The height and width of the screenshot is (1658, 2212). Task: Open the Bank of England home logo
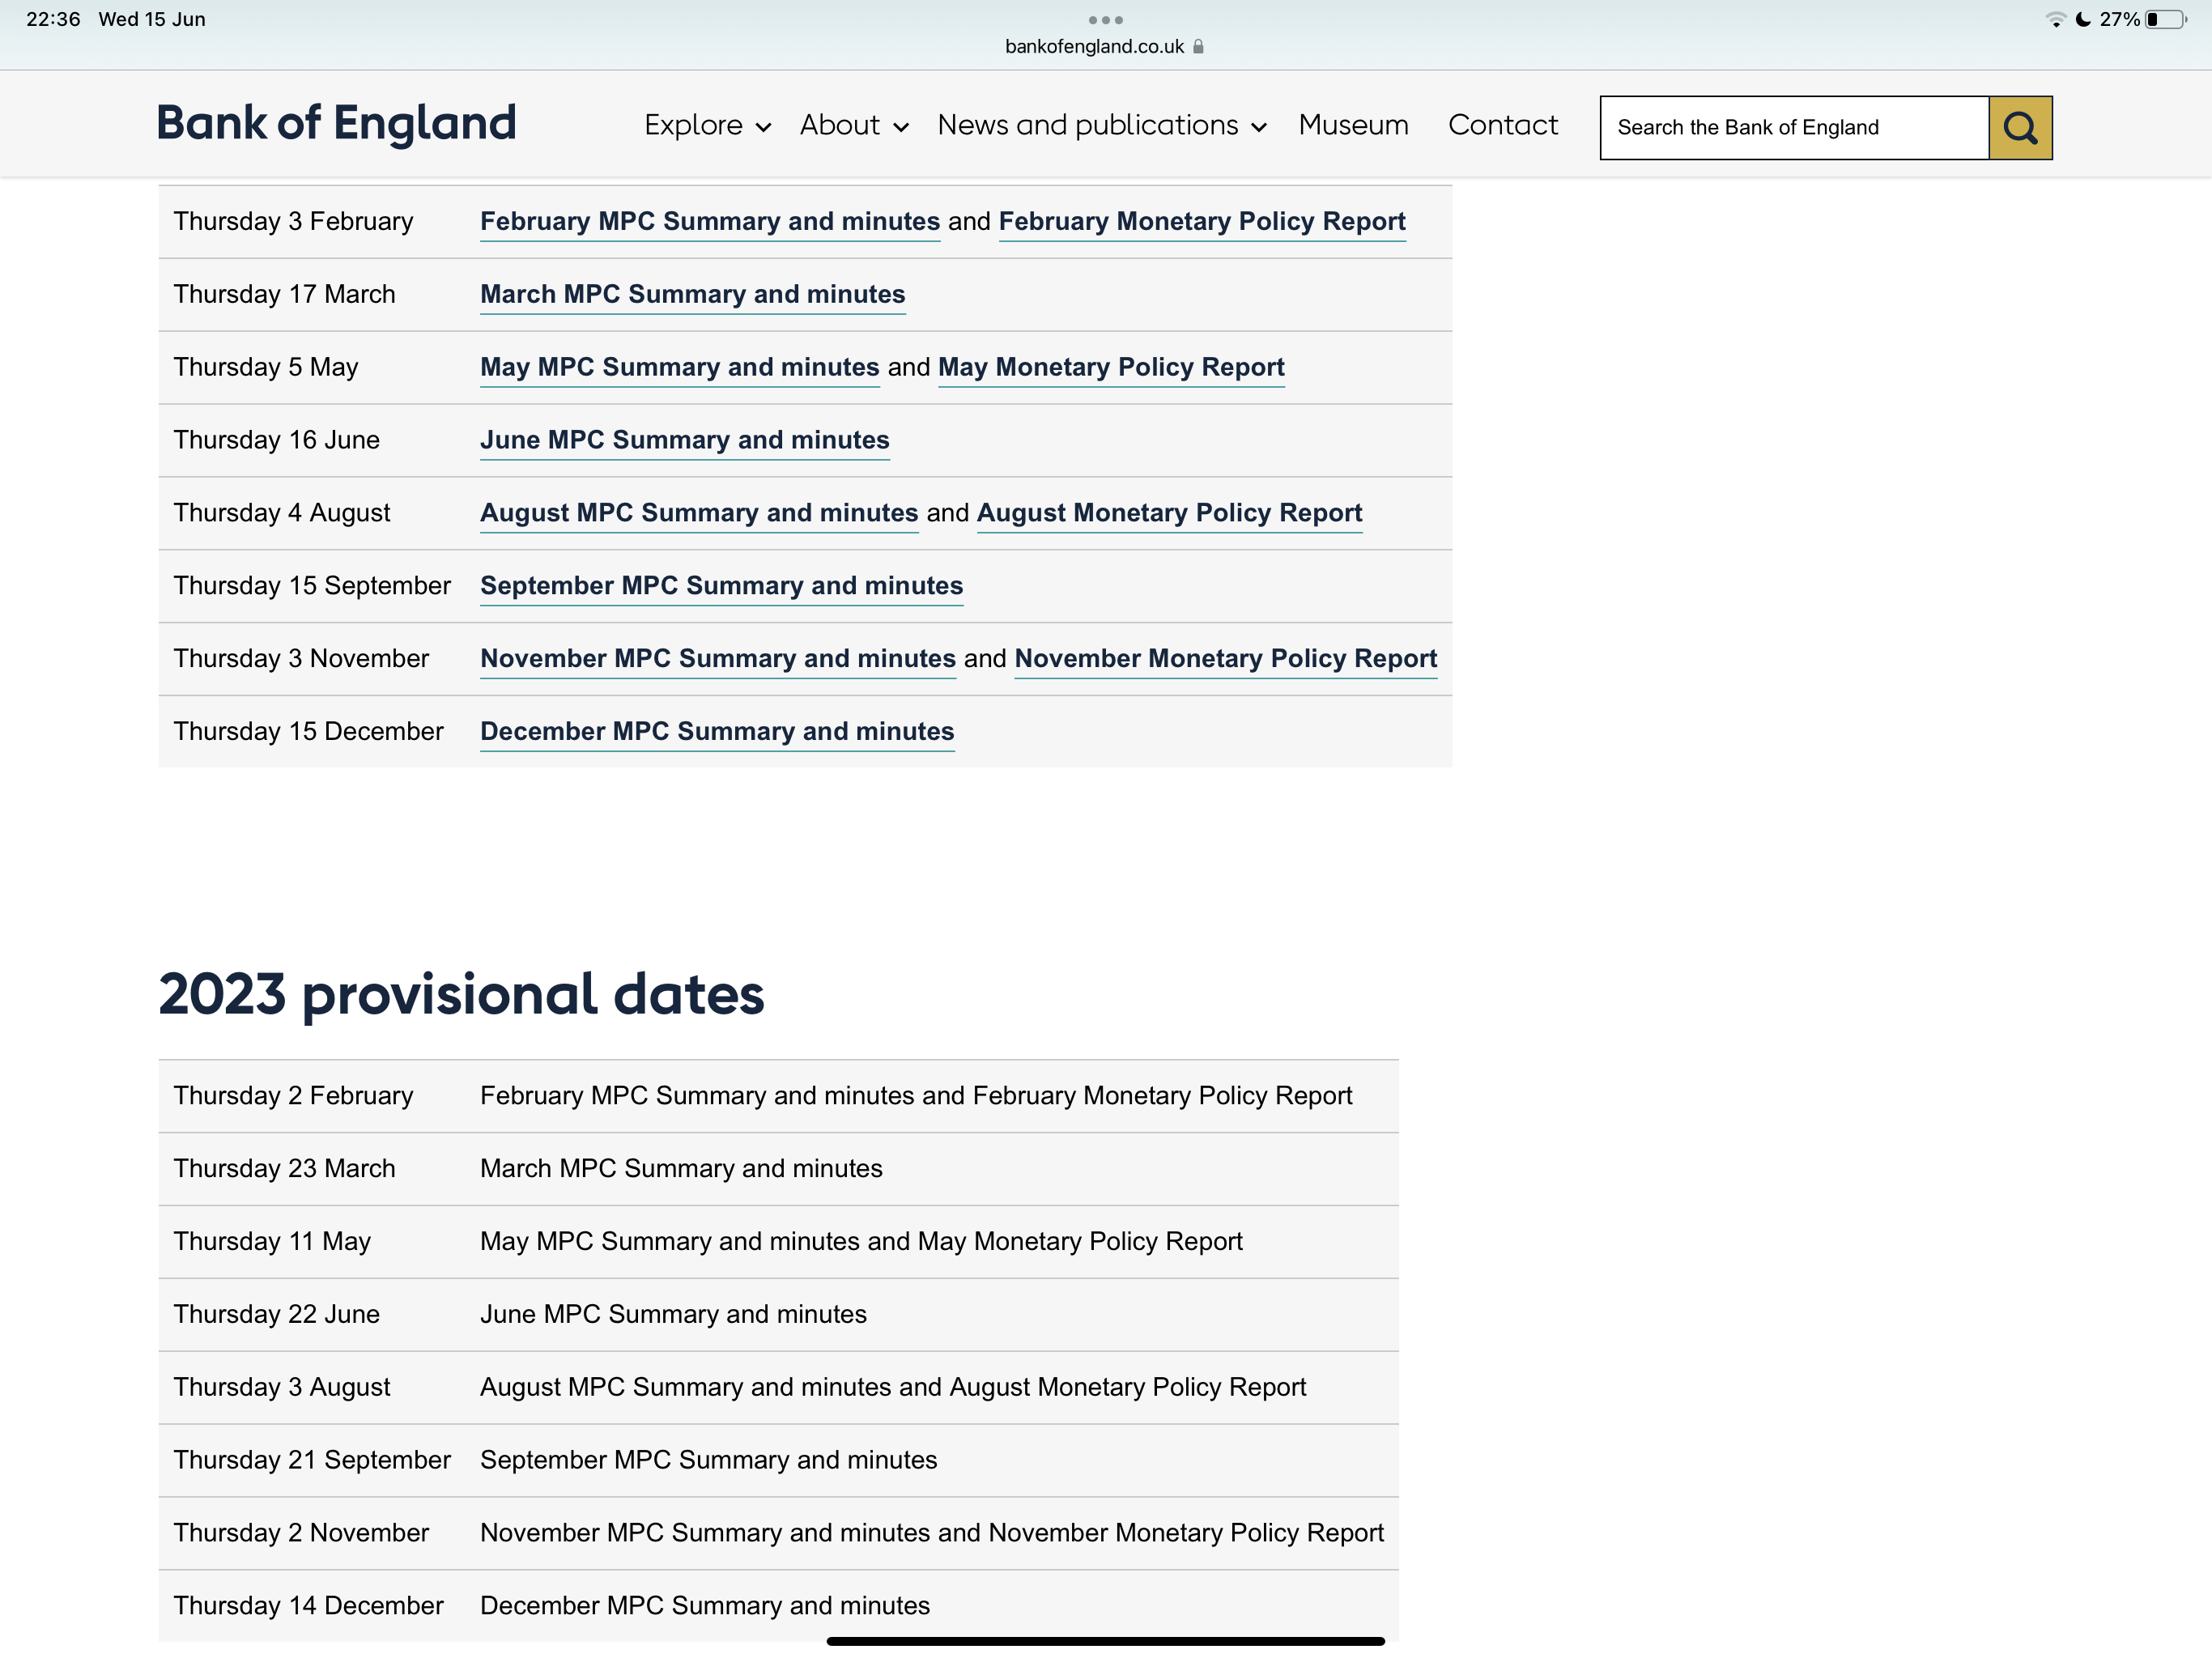[x=336, y=124]
